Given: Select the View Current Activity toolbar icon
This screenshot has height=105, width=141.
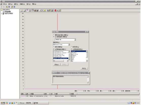Looking at the screenshot, I should click(x=28, y=10).
